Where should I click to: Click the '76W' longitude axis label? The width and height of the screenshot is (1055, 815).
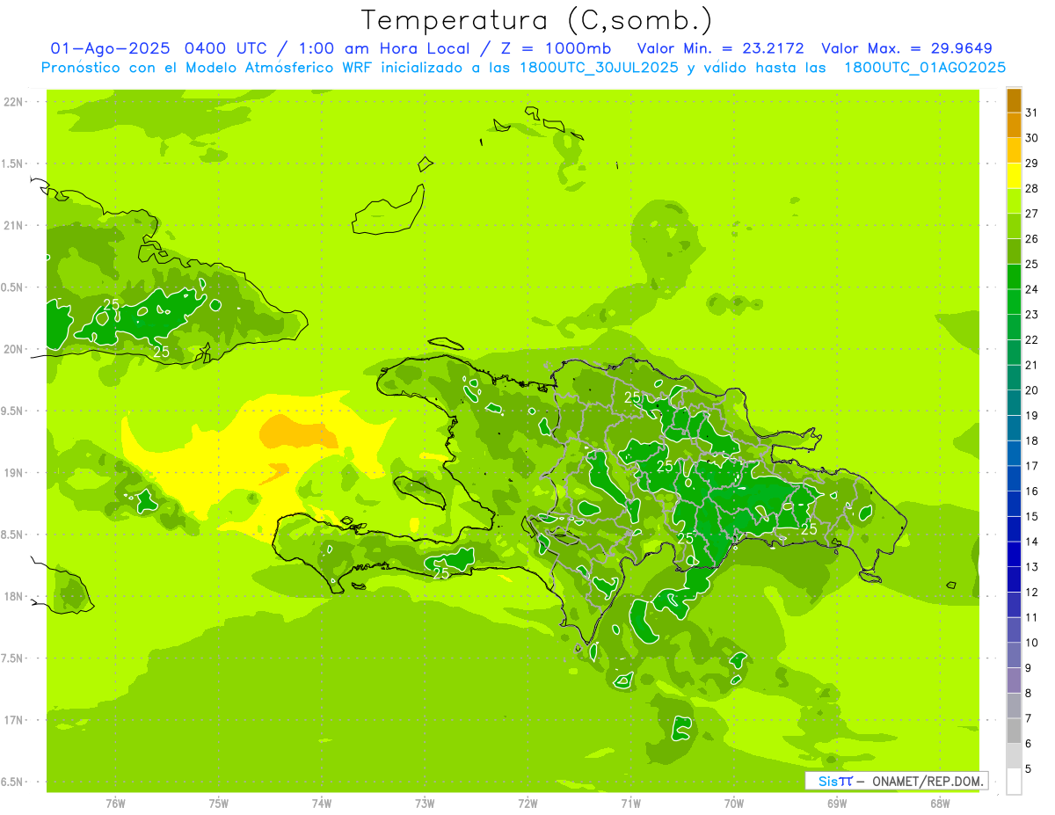115,804
